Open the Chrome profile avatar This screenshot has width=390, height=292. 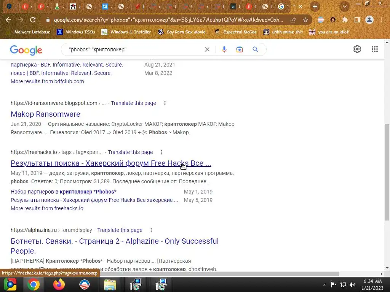[x=369, y=20]
